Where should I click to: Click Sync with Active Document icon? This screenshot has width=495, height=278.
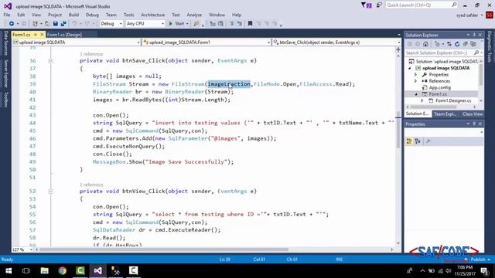click(x=449, y=44)
